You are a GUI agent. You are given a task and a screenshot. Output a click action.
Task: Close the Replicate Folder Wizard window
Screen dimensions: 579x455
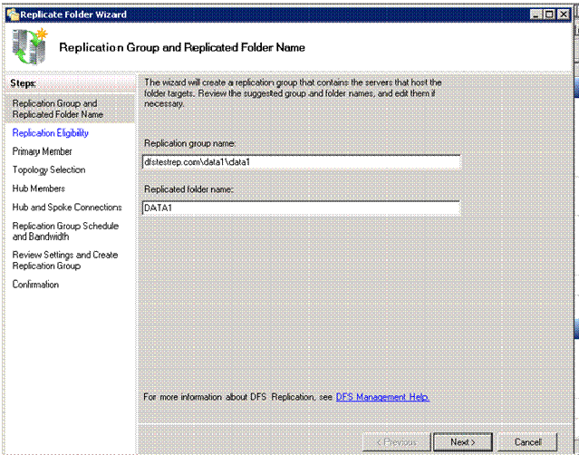click(x=564, y=15)
